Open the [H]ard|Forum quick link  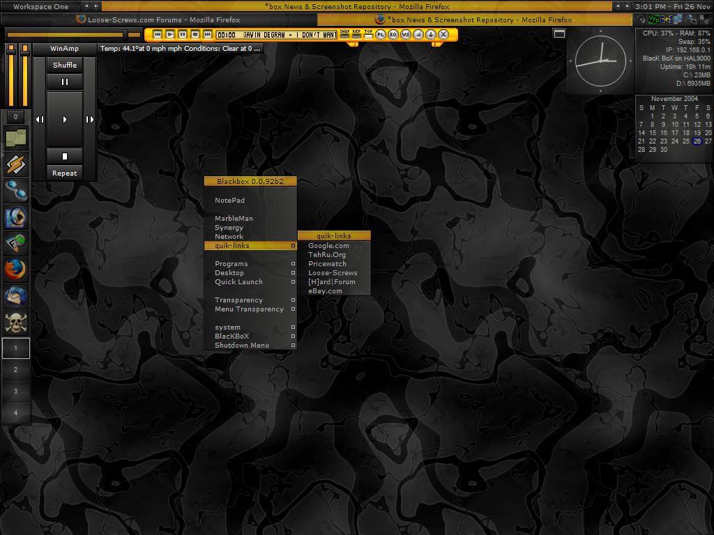pyautogui.click(x=334, y=282)
